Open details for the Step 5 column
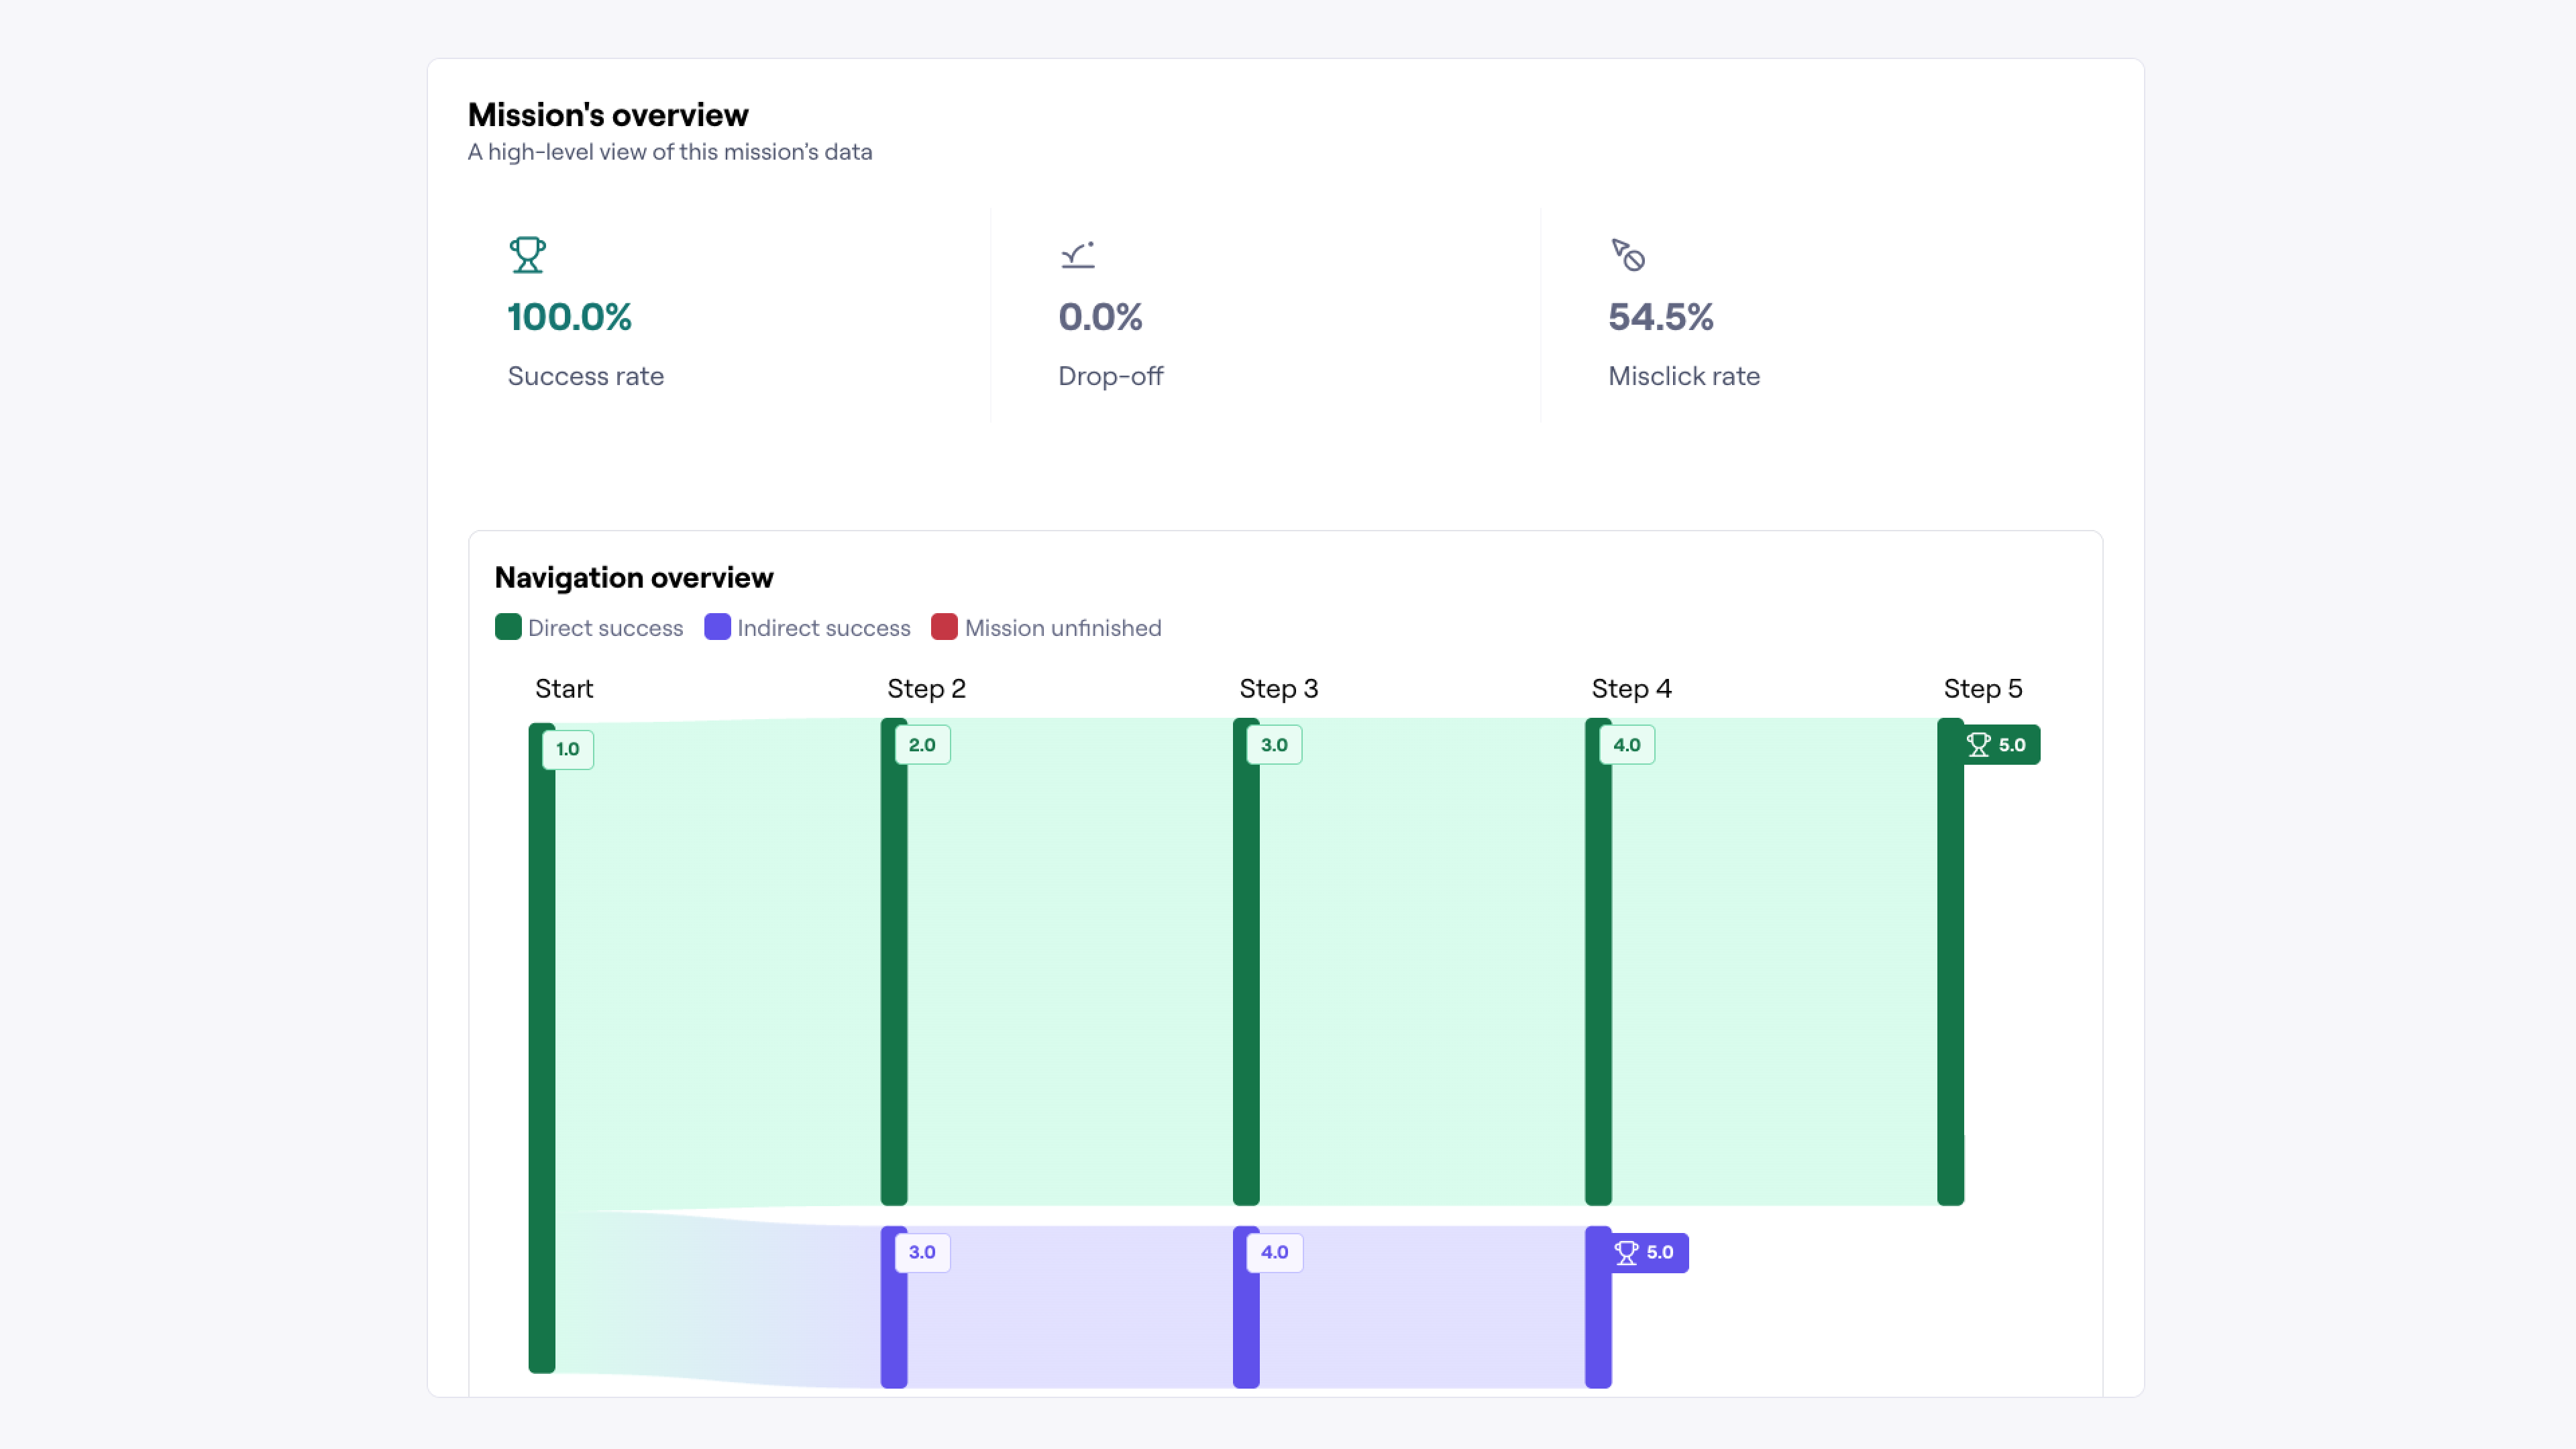 click(1982, 689)
